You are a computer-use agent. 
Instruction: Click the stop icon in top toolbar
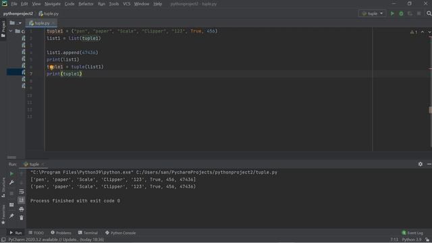(x=418, y=13)
